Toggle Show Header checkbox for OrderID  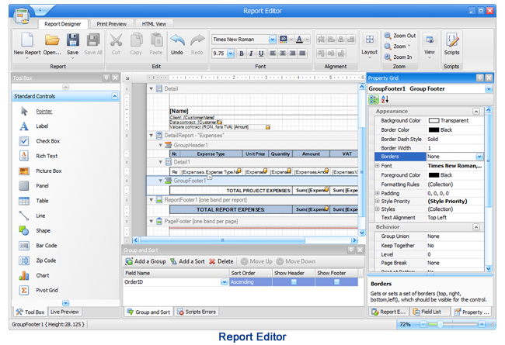click(x=294, y=282)
